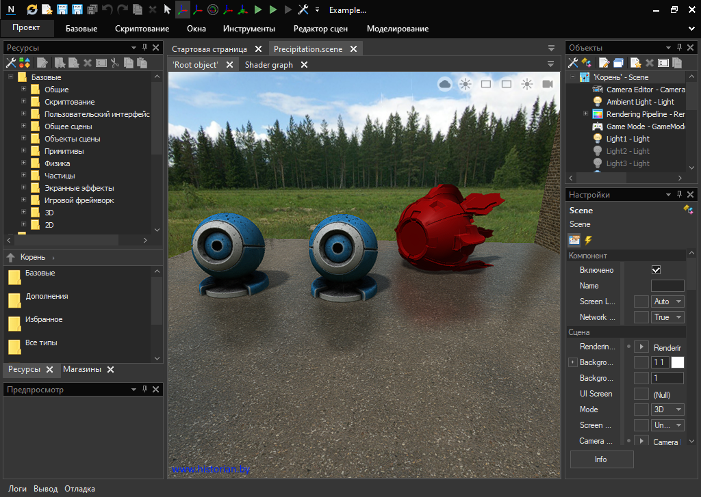Viewport: 701px width, 497px height.
Task: Click the undo arrow in top toolbar
Action: (107, 10)
